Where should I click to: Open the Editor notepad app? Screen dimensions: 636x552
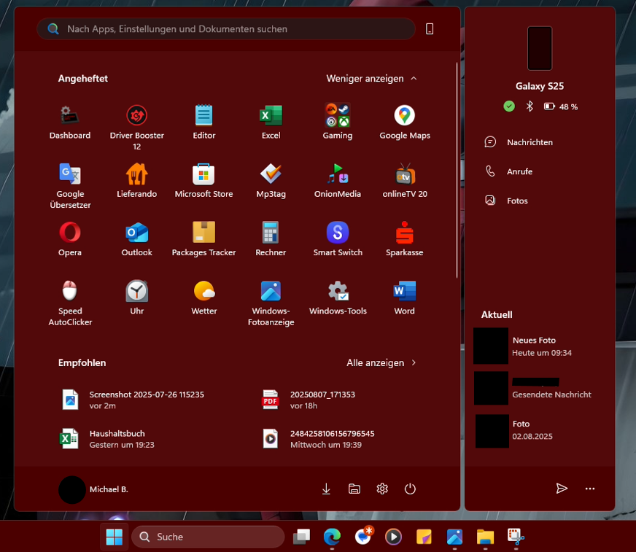[204, 123]
